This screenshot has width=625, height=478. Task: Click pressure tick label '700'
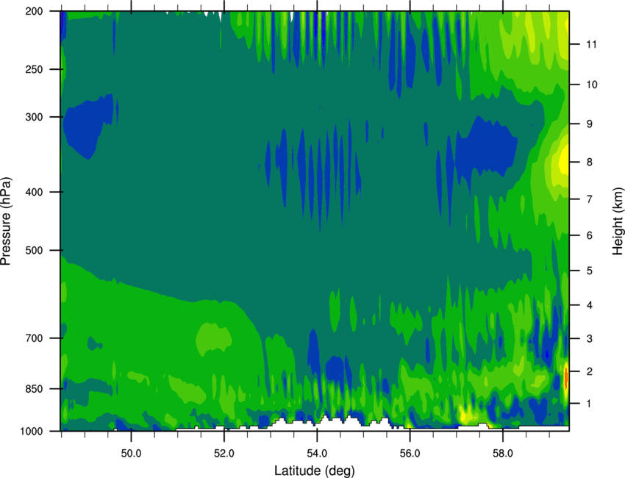click(34, 338)
